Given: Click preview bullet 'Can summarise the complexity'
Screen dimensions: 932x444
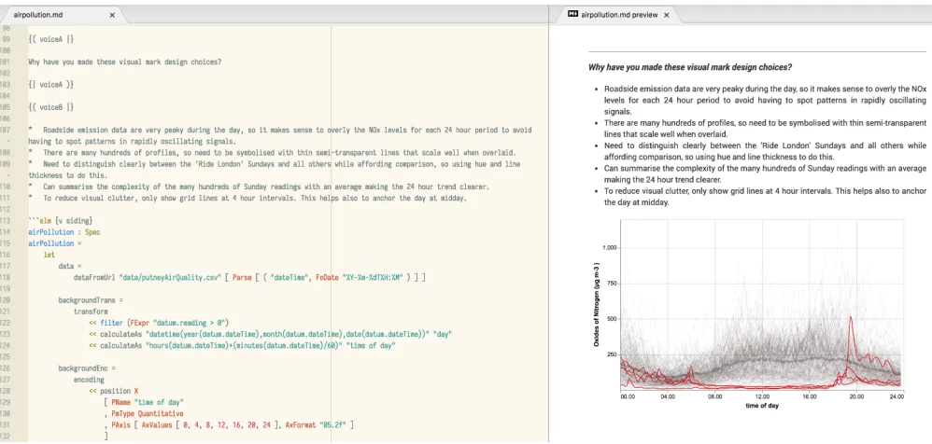Looking at the screenshot, I should (x=765, y=173).
